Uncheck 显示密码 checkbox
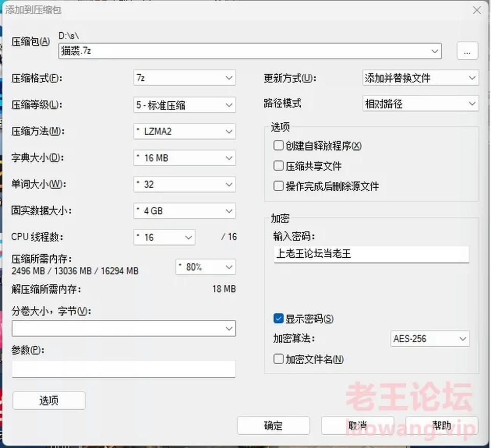Screen dimensions: 491x448 pyautogui.click(x=278, y=319)
